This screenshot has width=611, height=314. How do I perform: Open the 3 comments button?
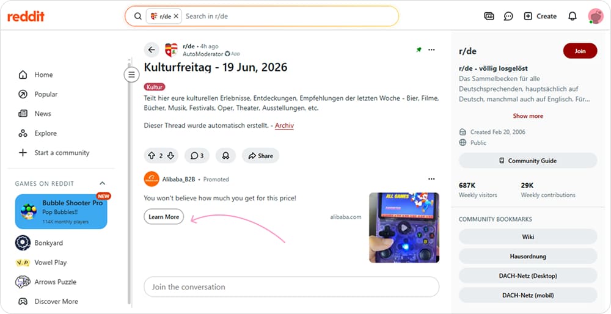click(x=197, y=156)
